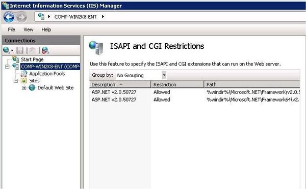
Task: Click the blue Back navigation arrow
Action: tap(9, 17)
